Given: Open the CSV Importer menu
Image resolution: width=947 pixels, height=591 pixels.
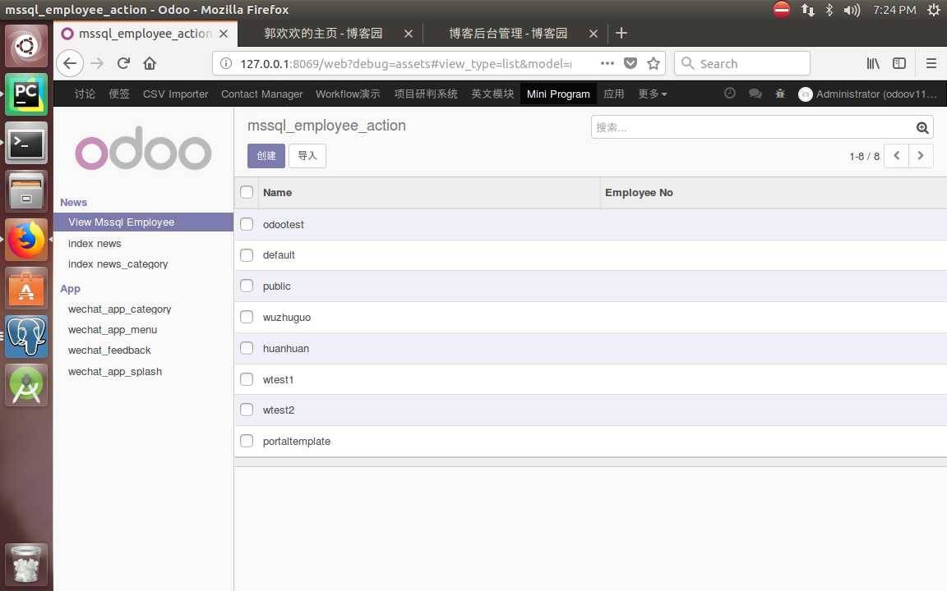Looking at the screenshot, I should pyautogui.click(x=175, y=94).
